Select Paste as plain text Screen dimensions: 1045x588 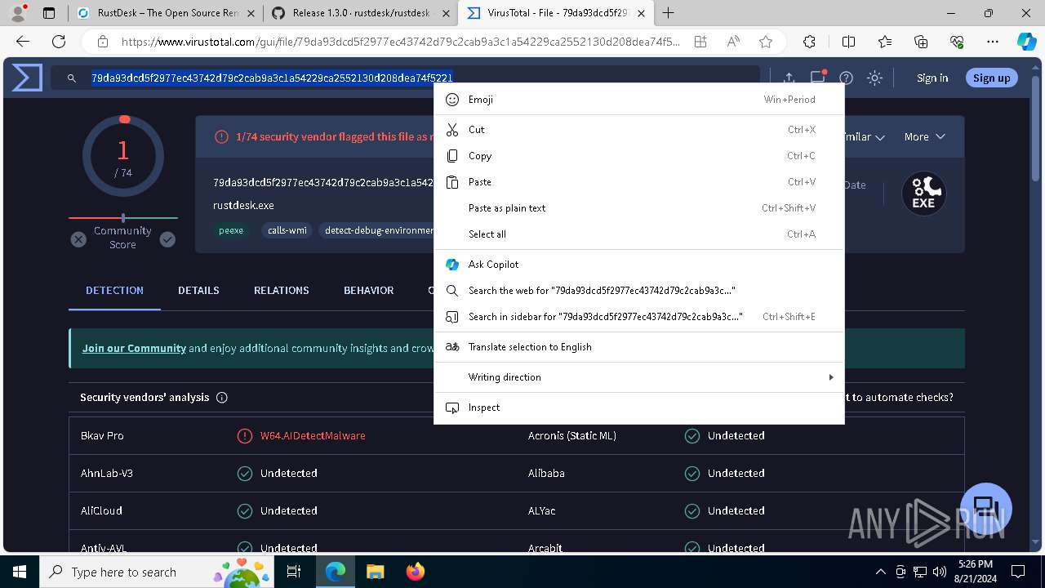tap(638, 208)
